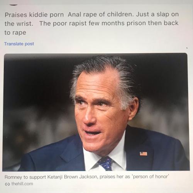Click the word 'praises' in the card headline
Viewport: 193px width, 193px height.
click(x=107, y=177)
